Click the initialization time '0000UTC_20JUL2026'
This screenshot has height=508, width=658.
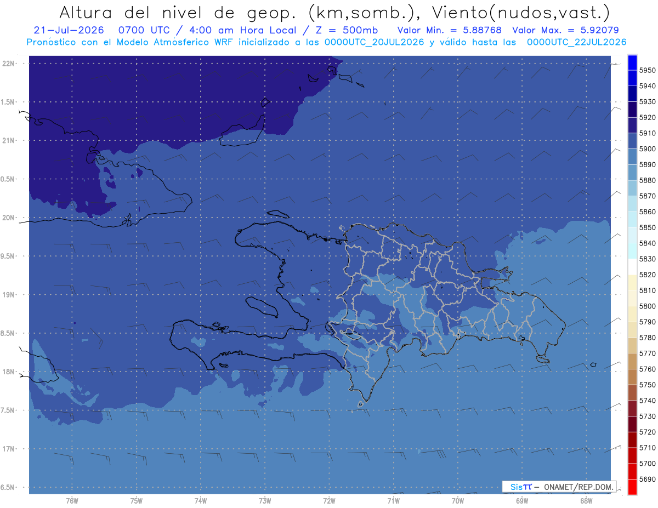click(375, 42)
